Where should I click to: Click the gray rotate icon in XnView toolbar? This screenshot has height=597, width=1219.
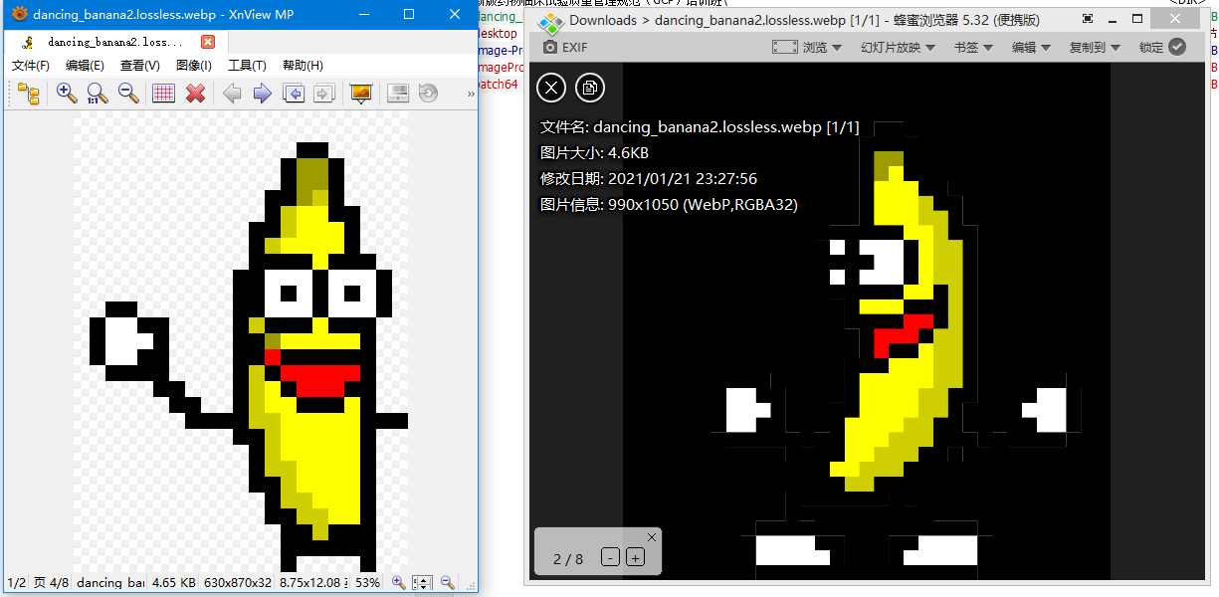428,94
